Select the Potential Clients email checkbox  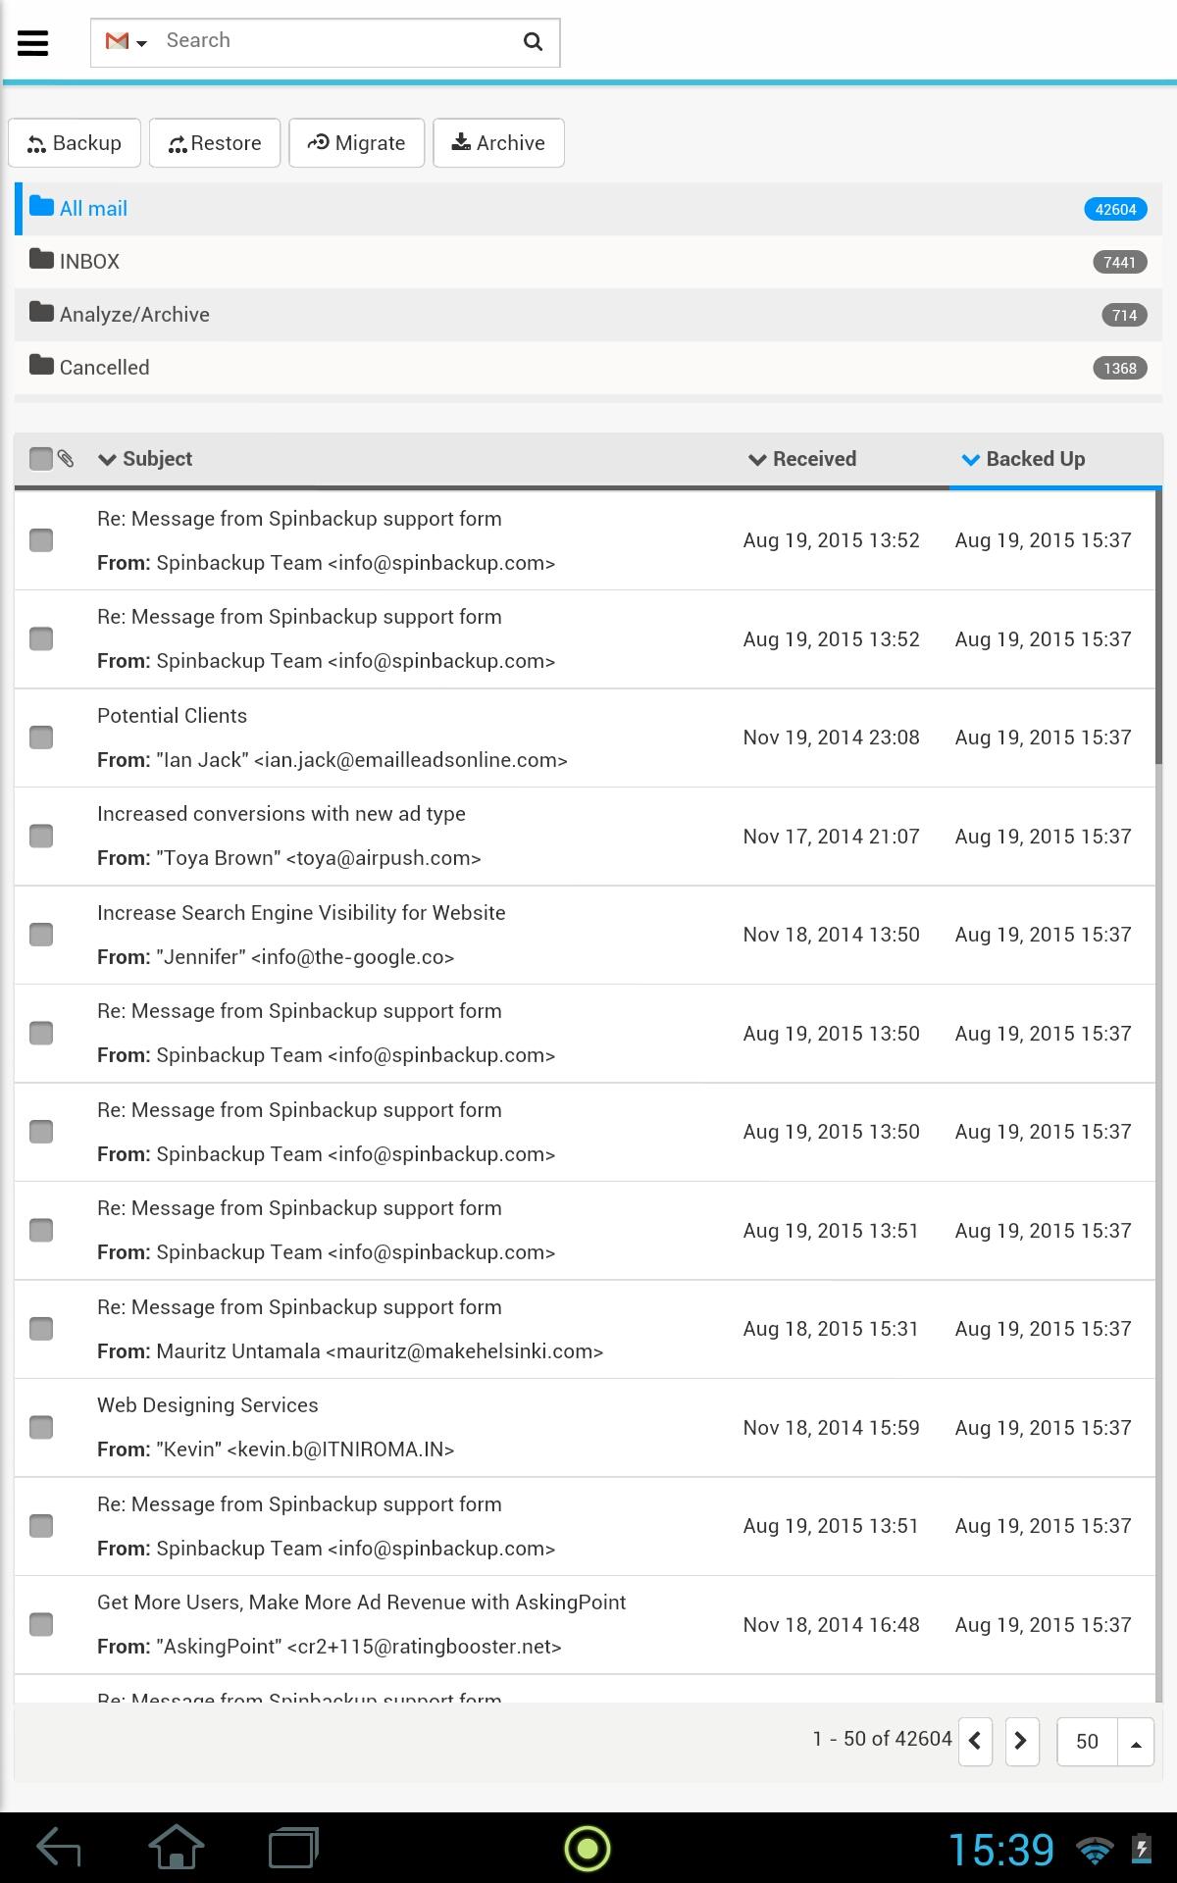(x=41, y=738)
